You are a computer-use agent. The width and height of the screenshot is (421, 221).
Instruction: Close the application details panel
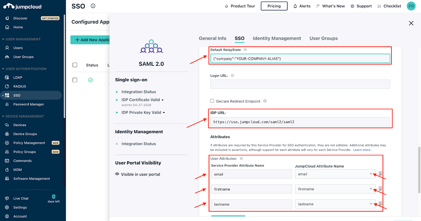411,23
